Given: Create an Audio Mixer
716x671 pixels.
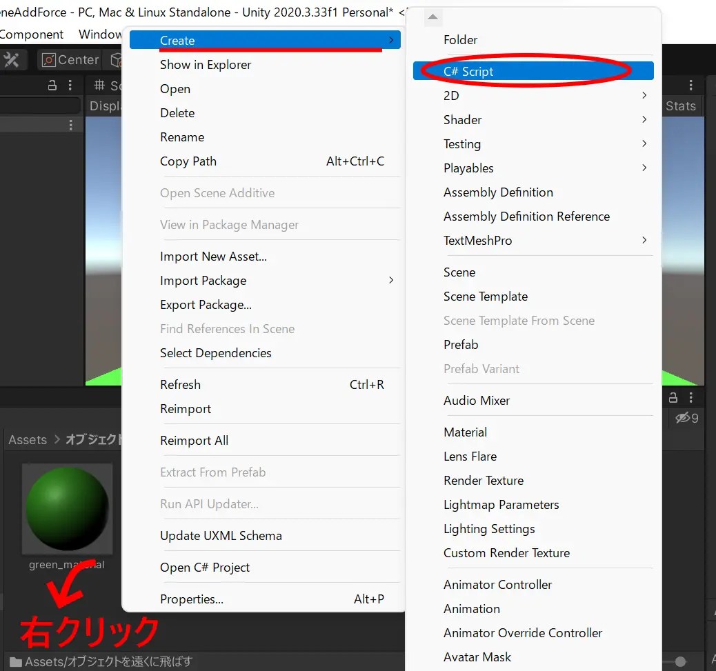Looking at the screenshot, I should point(533,401).
